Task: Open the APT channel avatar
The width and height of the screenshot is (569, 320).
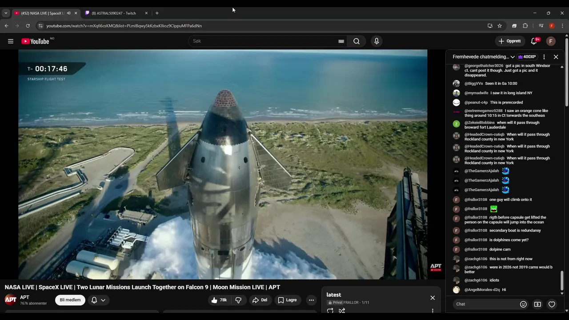Action: pos(11,300)
